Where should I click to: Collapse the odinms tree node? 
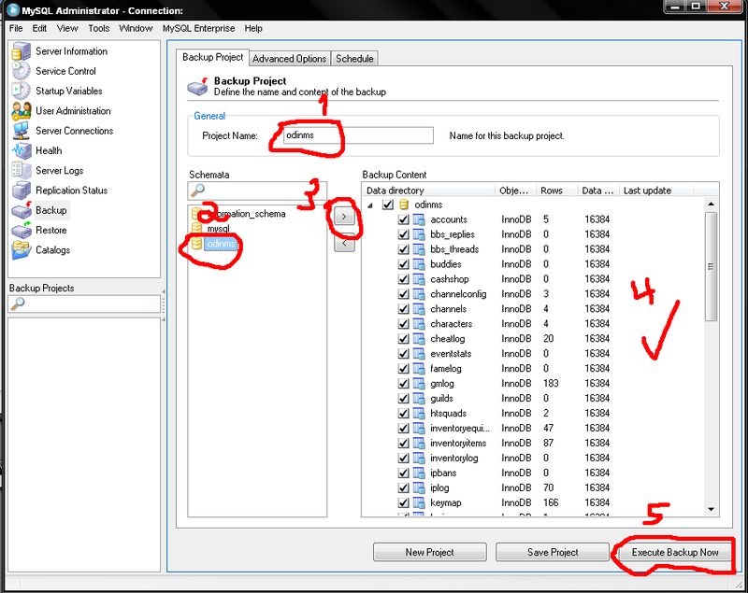coord(371,205)
